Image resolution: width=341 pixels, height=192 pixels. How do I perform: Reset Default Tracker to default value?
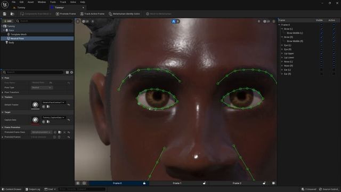[x=69, y=105]
